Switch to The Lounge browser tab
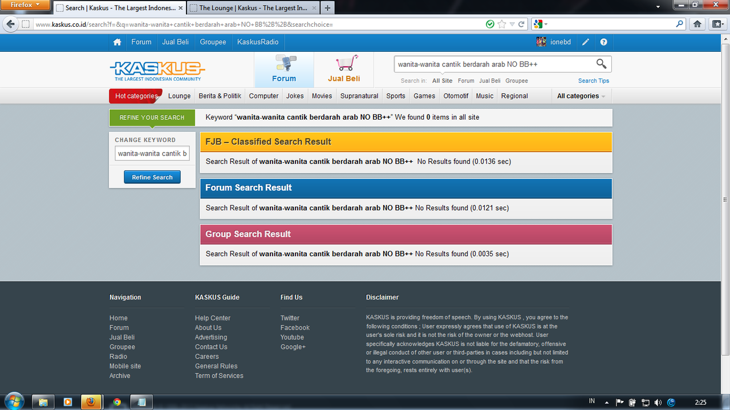Image resolution: width=730 pixels, height=410 pixels. [253, 8]
